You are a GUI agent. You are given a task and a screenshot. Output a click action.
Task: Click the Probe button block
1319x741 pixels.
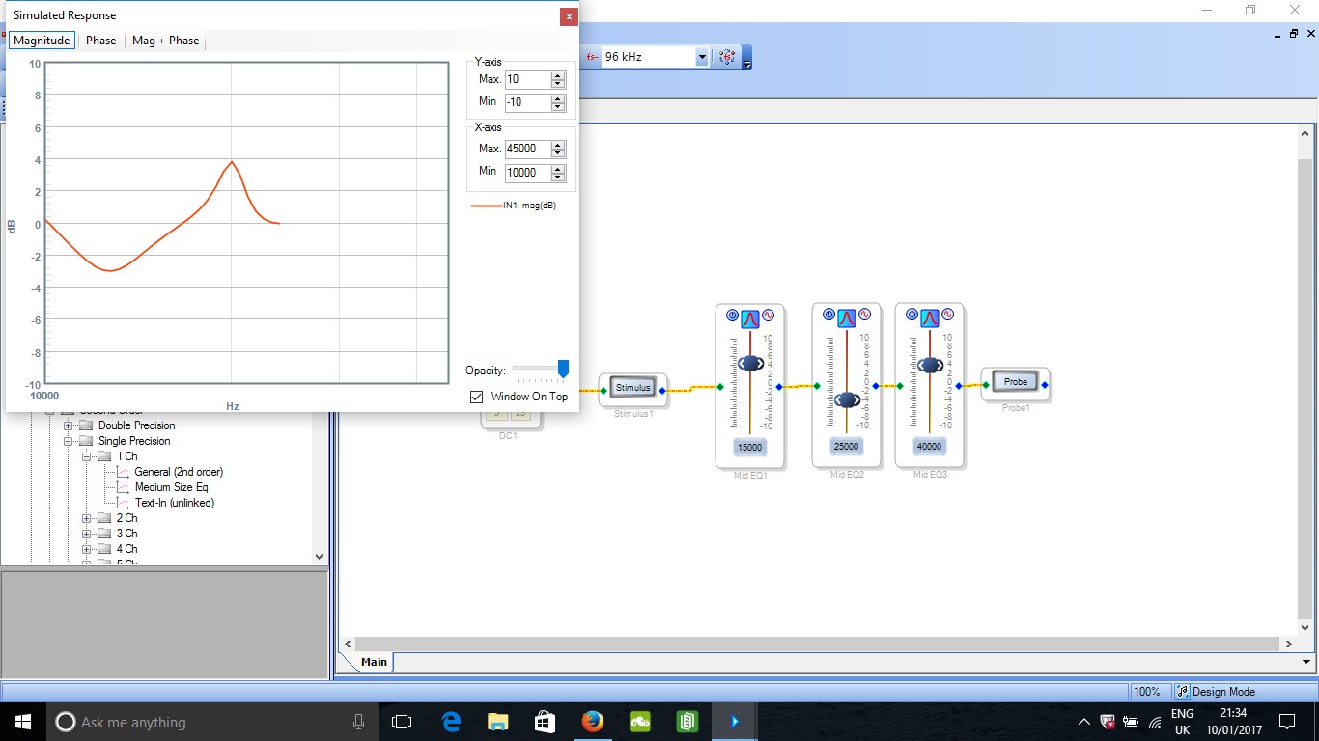(1016, 382)
